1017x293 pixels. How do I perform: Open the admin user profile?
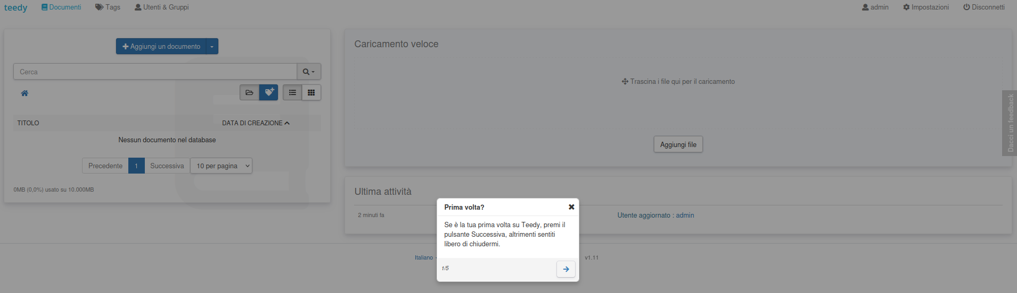click(875, 7)
